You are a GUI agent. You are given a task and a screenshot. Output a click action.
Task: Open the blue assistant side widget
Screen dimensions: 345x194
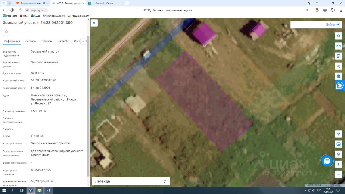340,86
